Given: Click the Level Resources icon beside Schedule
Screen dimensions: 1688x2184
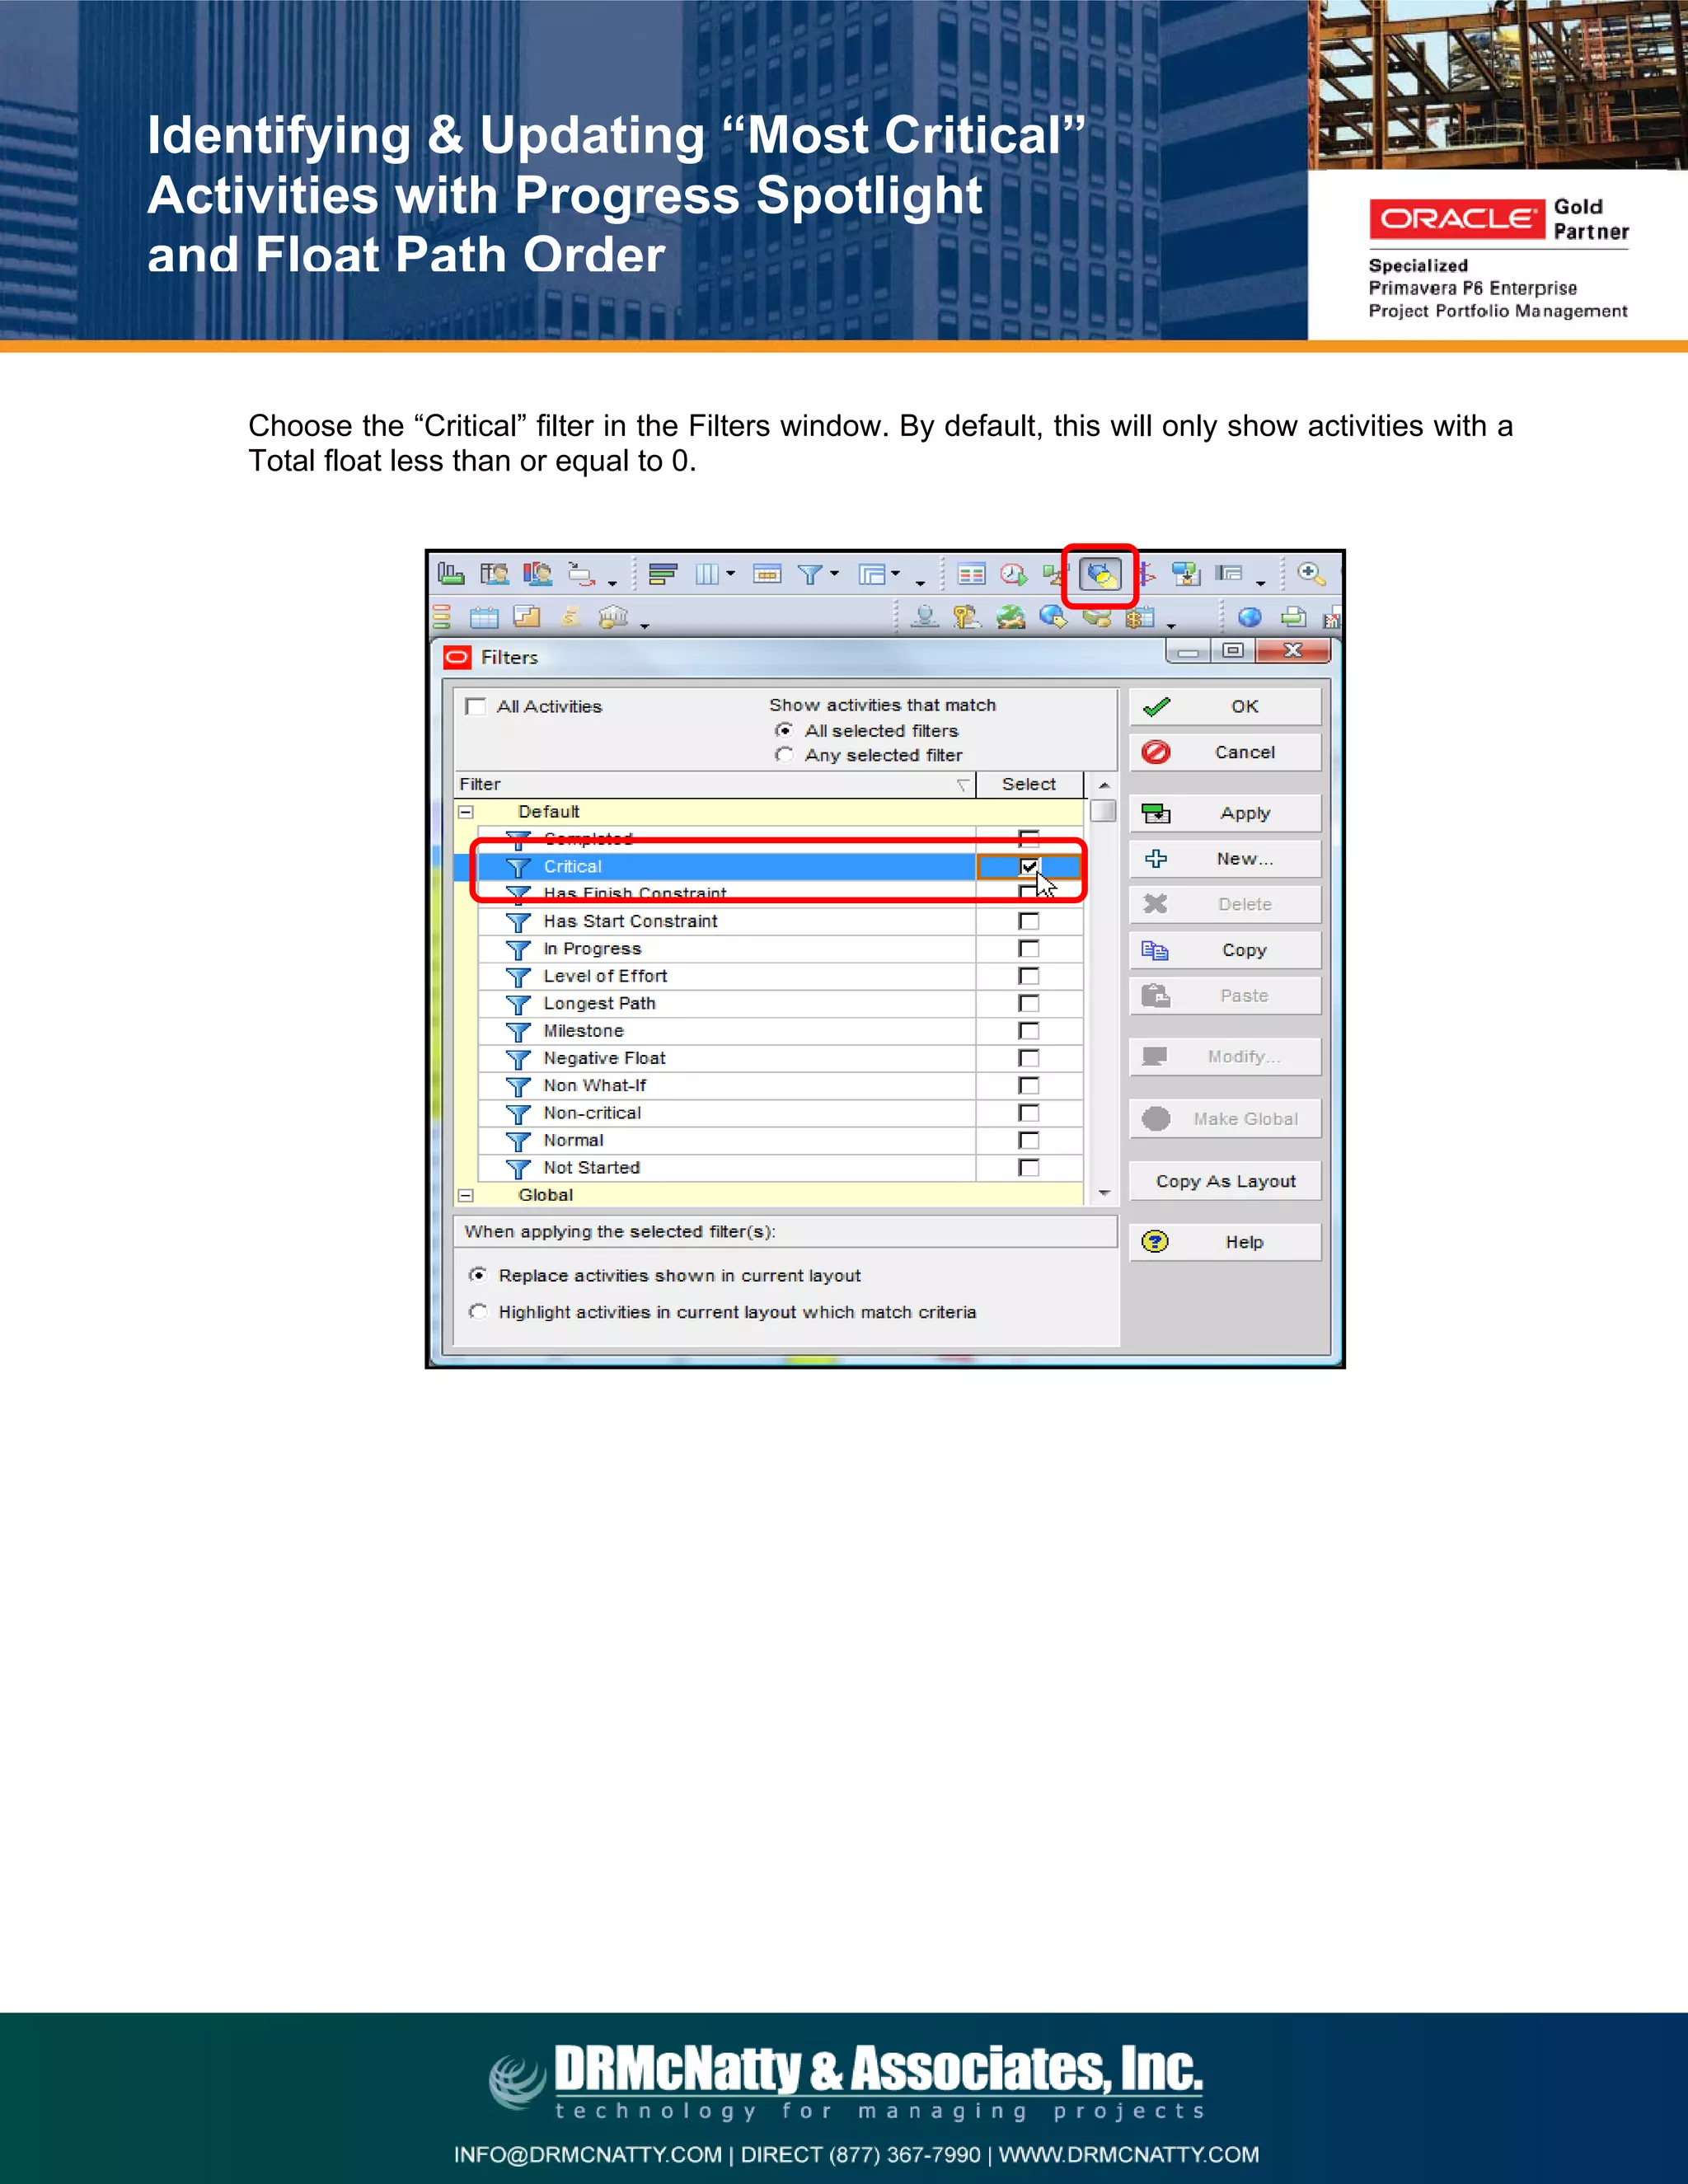Looking at the screenshot, I should tap(1053, 574).
